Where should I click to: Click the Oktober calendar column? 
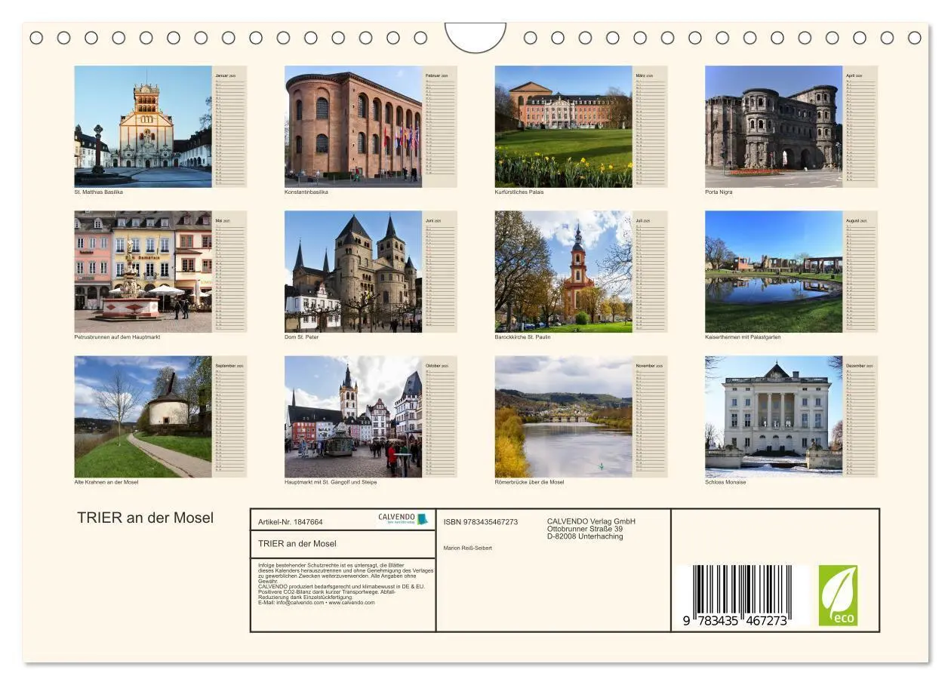pos(440,416)
